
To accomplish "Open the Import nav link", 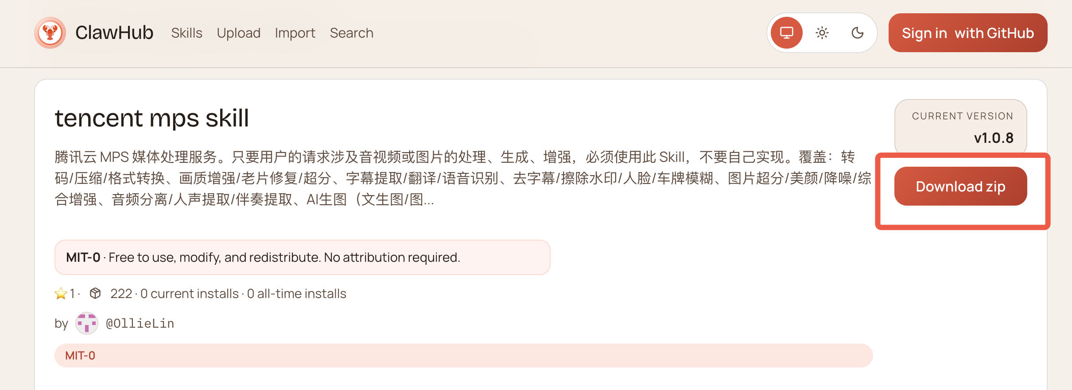I will point(295,33).
